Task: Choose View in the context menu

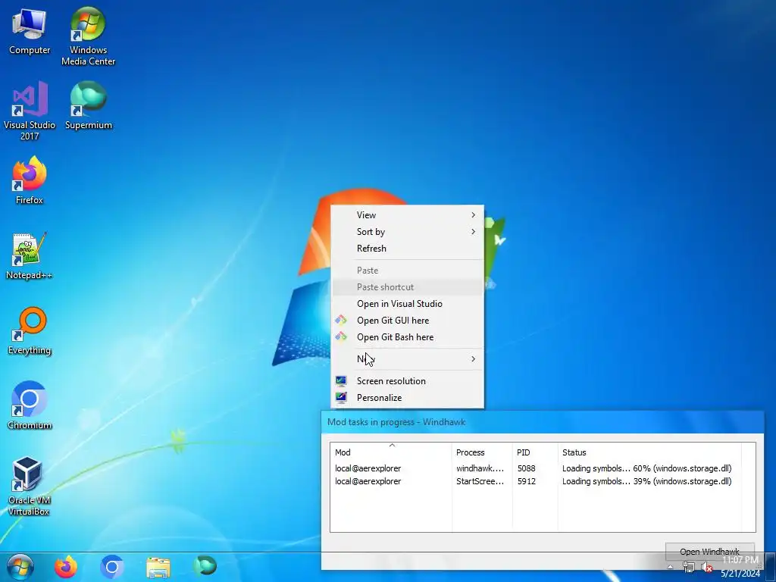Action: [407, 214]
